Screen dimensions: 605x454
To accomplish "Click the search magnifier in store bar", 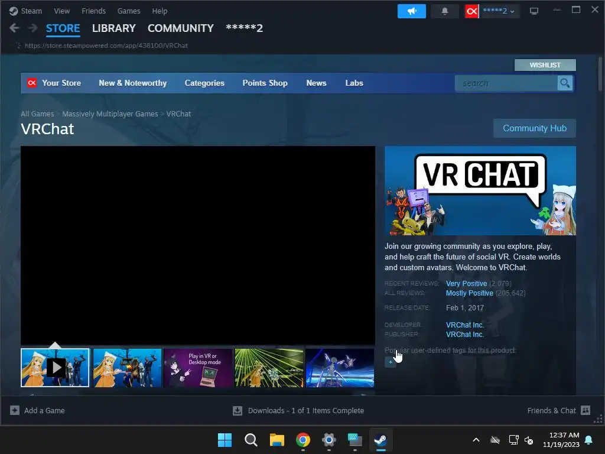I will (565, 83).
